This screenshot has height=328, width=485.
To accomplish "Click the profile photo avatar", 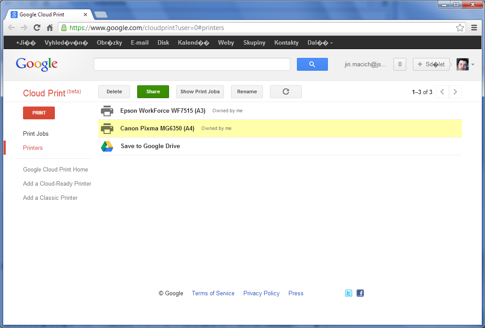I will [462, 64].
